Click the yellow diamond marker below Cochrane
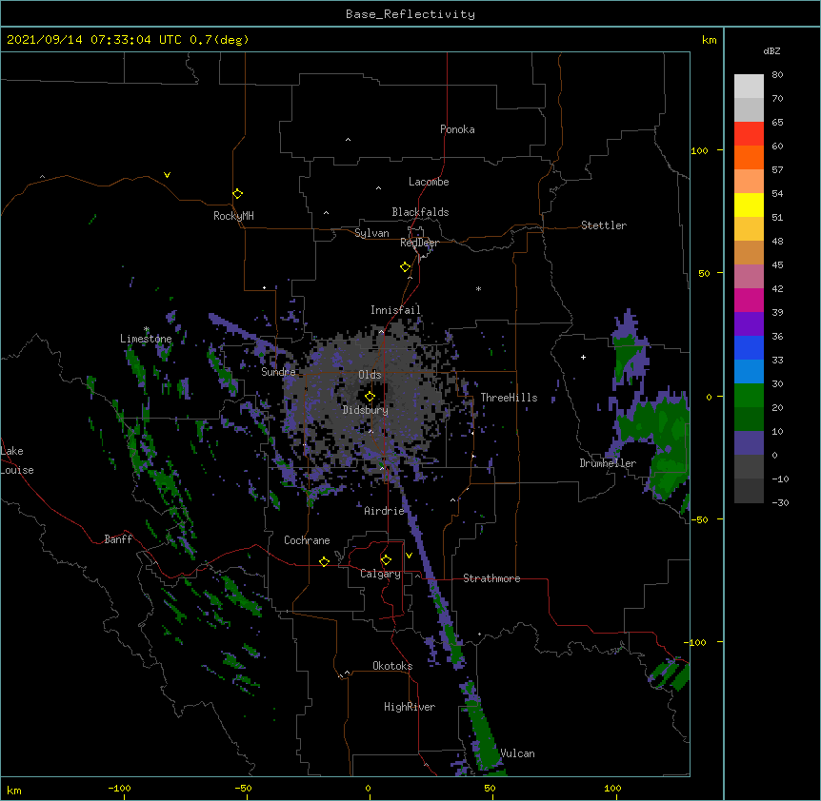Screen dimensions: 821x801 (324, 561)
